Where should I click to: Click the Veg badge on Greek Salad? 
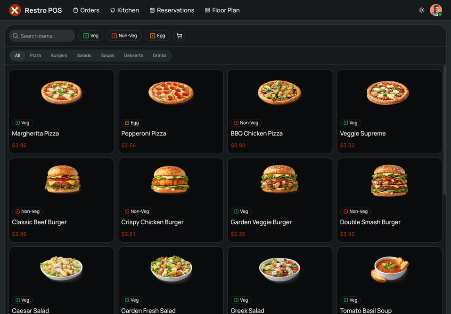click(241, 300)
